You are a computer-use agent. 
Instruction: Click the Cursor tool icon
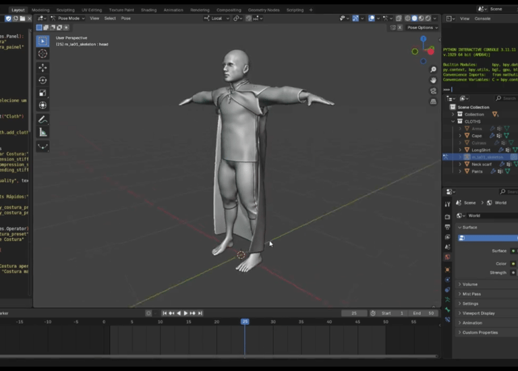click(42, 53)
